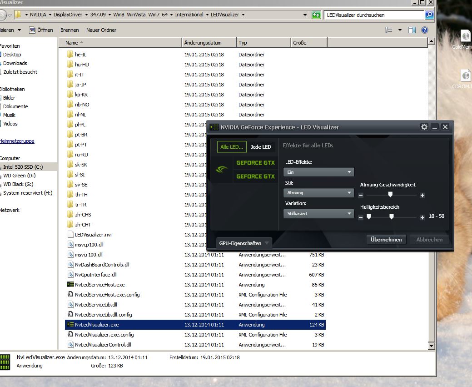Sort by the Größe column header
472x387 pixels.
pyautogui.click(x=309, y=42)
